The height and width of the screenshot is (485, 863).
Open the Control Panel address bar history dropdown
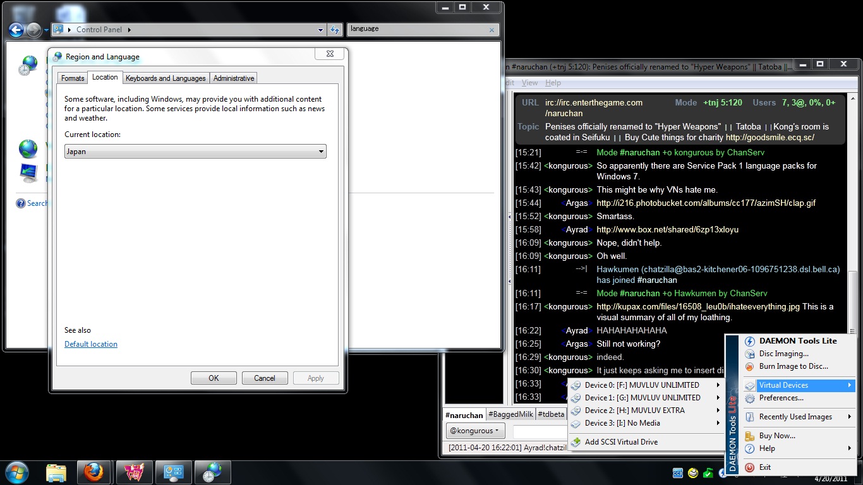coord(321,29)
